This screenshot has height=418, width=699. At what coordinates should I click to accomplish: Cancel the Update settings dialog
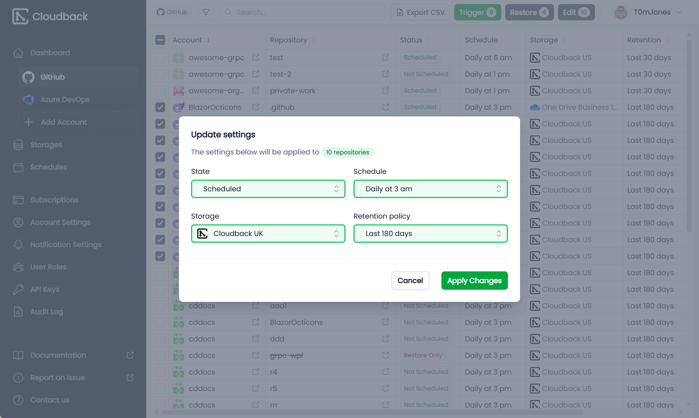point(410,281)
